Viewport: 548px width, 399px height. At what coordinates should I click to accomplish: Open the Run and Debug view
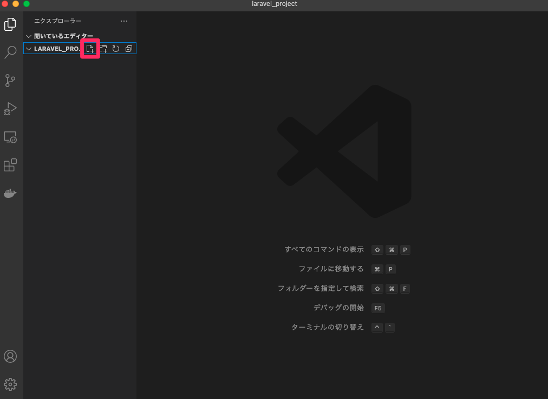10,109
